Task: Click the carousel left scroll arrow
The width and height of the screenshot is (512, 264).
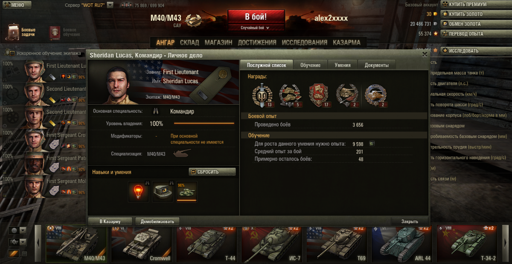Action: click(38, 242)
